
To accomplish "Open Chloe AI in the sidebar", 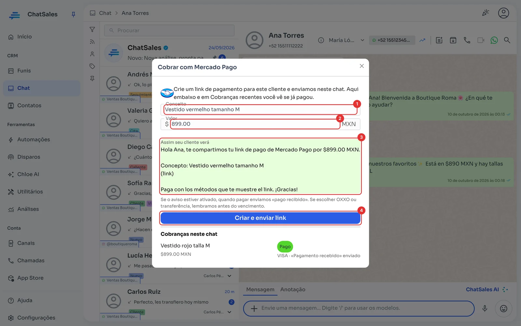I will click(41, 174).
